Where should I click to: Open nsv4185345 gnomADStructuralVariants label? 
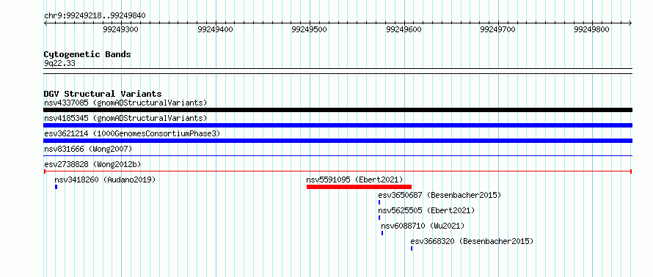(125, 118)
